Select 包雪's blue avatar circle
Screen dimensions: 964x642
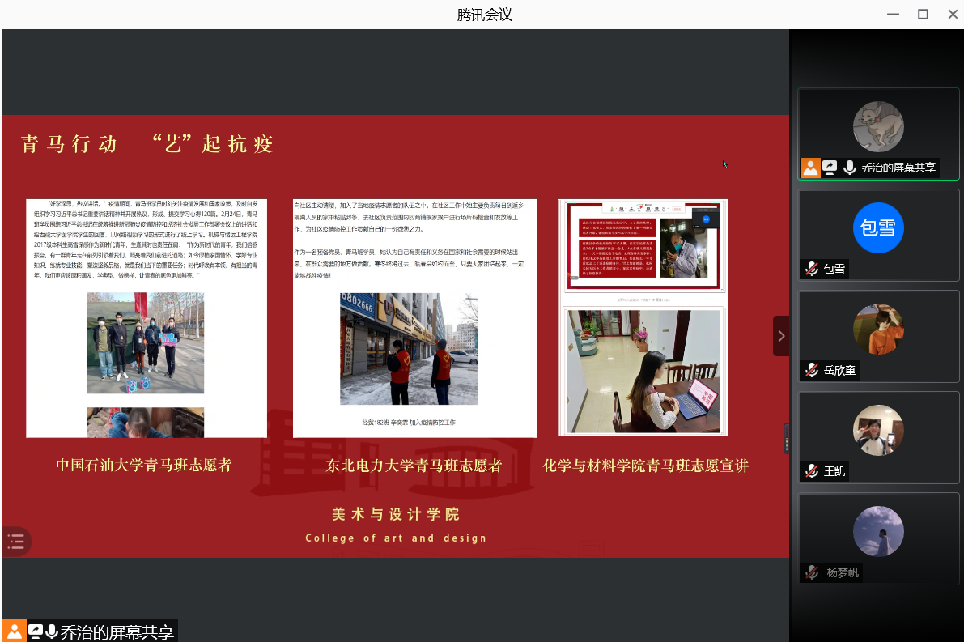[x=878, y=227]
